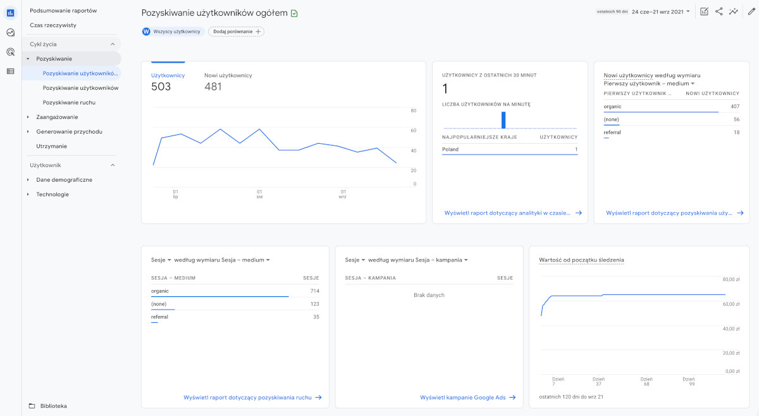759x416 pixels.
Task: Open the Configure table icon in left rail
Action: coord(11,71)
